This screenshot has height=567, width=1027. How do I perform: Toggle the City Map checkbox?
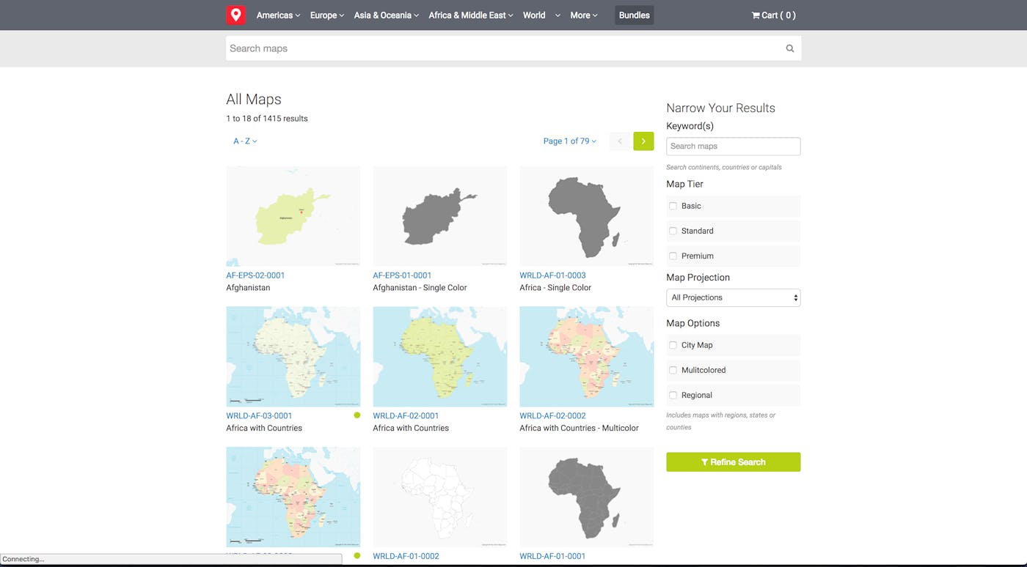click(673, 345)
